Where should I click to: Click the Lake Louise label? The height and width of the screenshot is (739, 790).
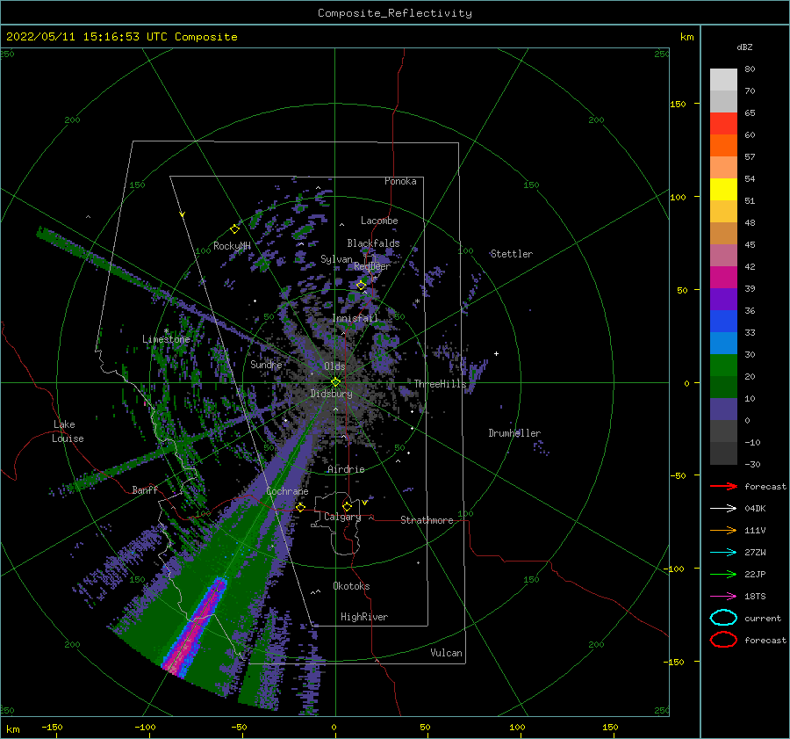(x=68, y=431)
